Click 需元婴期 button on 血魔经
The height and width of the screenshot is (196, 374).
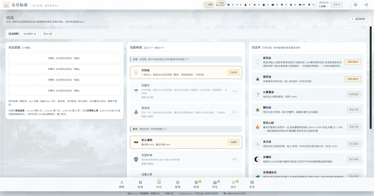[x=354, y=159]
